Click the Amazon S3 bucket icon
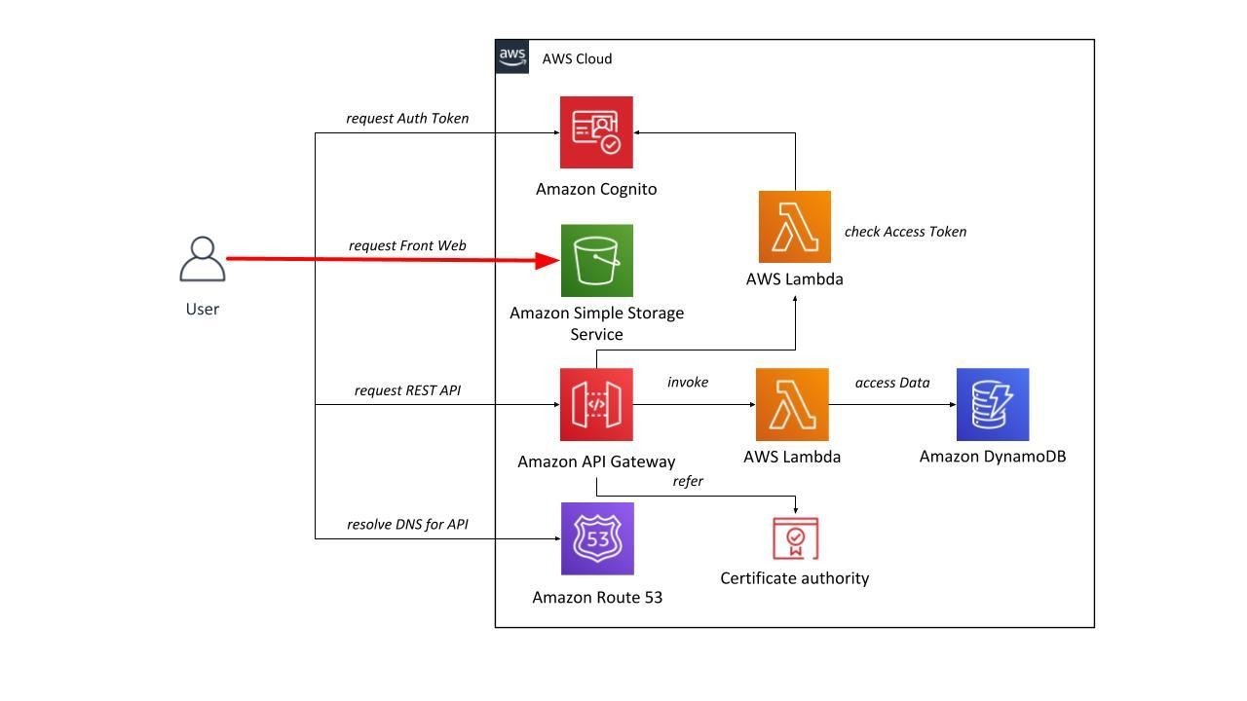 click(x=596, y=261)
